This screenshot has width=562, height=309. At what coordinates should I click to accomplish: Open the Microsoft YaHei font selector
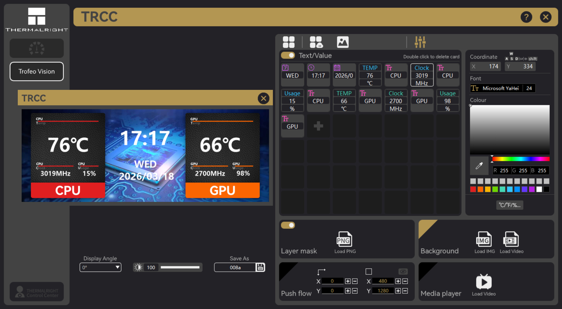[x=497, y=88]
